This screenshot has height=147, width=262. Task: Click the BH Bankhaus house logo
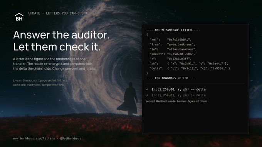19,17
